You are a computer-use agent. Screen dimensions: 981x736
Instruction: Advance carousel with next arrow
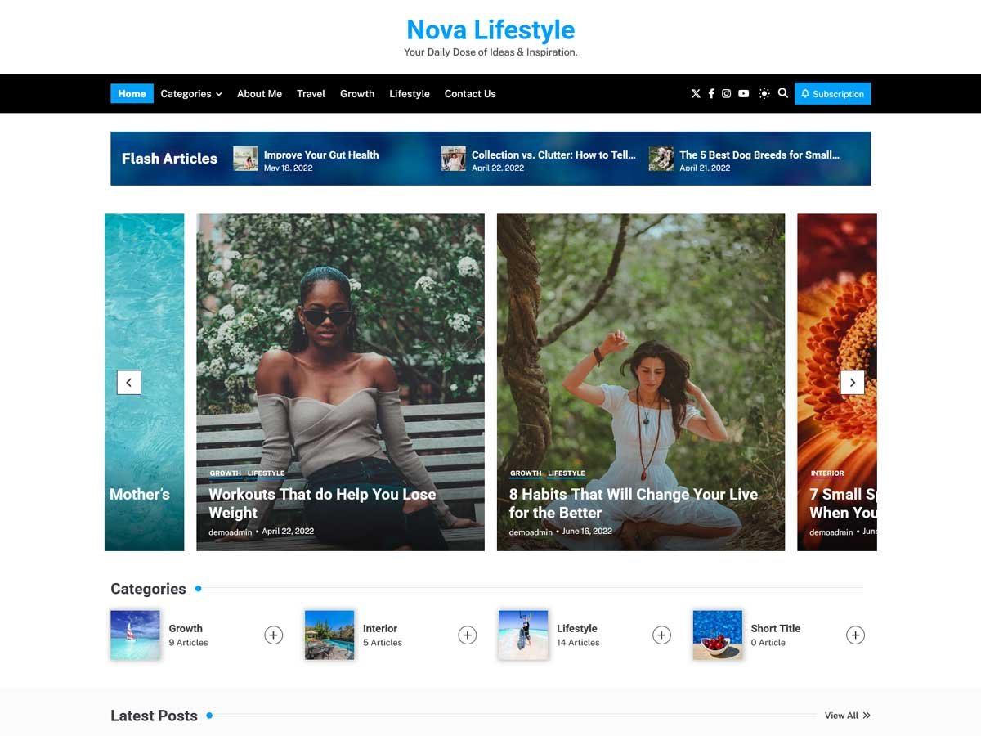(x=852, y=383)
